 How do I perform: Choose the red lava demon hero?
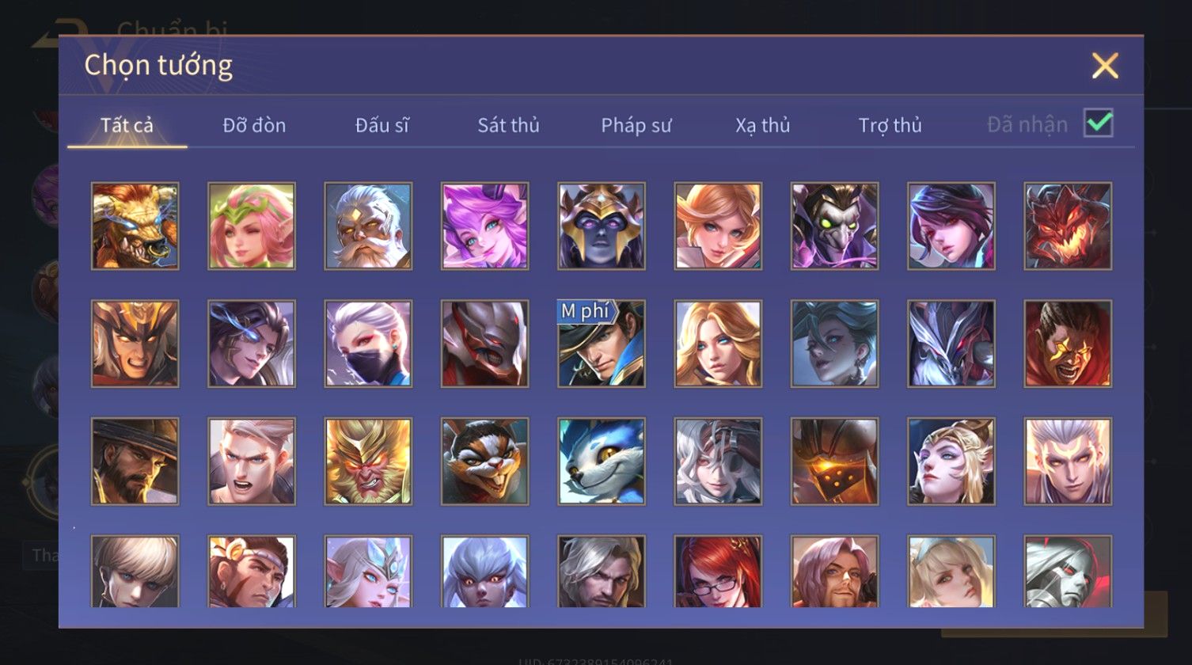coord(1068,226)
